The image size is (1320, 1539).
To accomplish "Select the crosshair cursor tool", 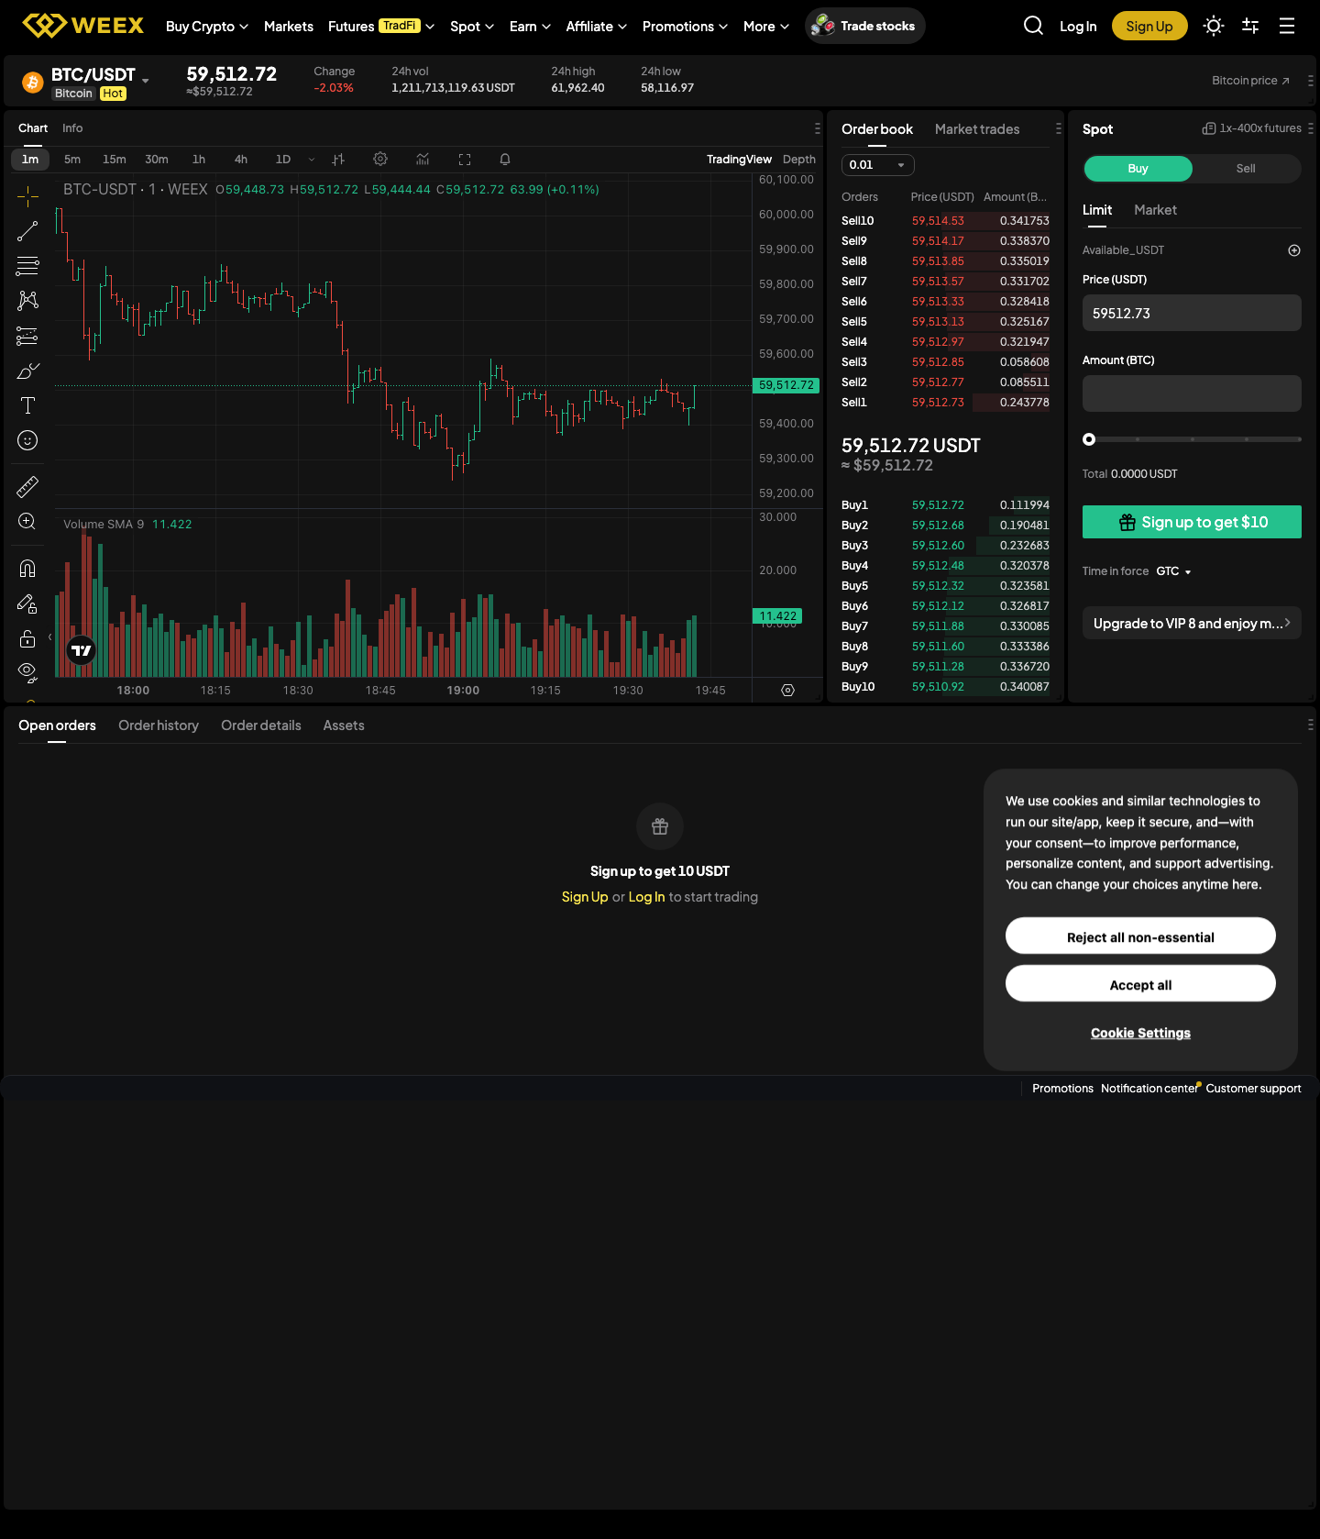I will pos(27,195).
